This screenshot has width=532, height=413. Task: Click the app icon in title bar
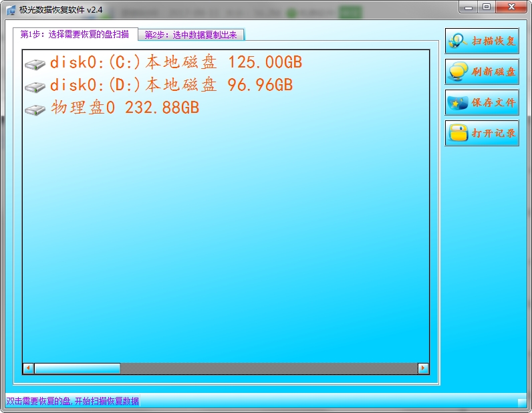(x=11, y=9)
